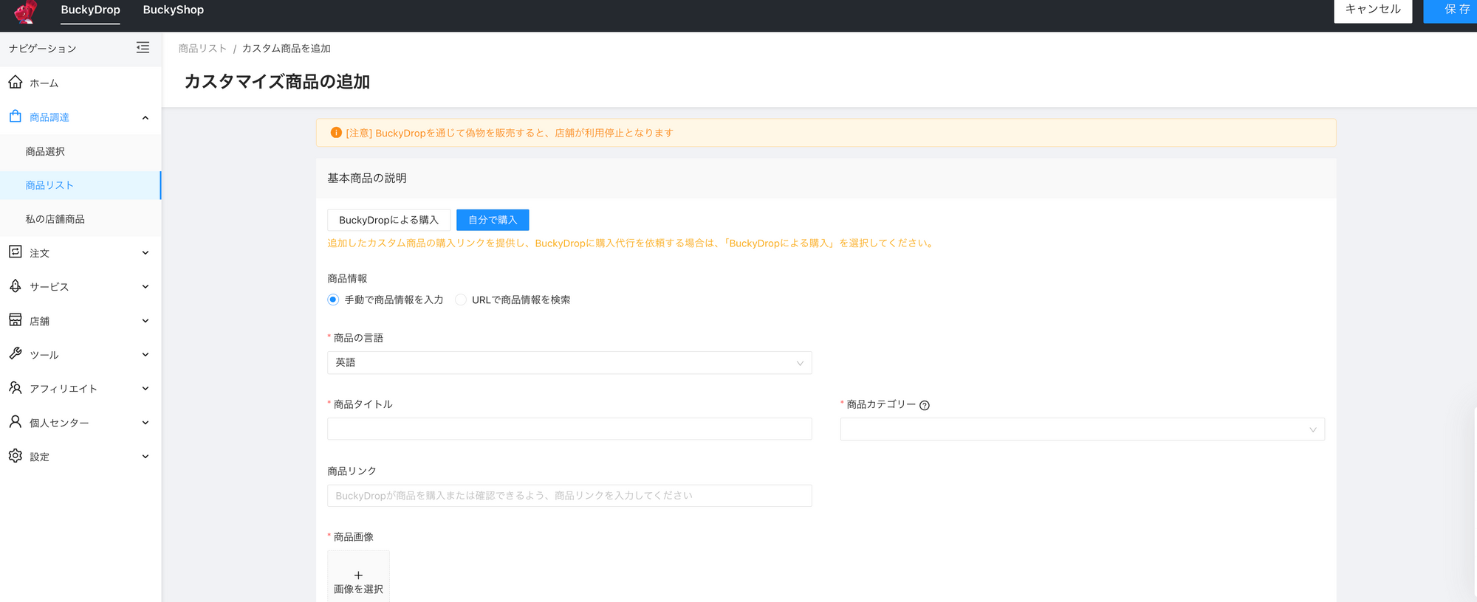Switch to the BuckyDrop top tab
The height and width of the screenshot is (602, 1477).
pos(90,10)
